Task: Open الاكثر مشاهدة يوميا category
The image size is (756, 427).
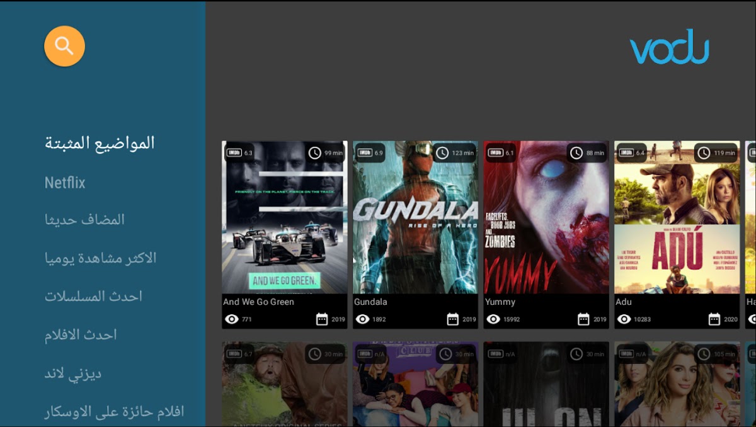Action: (x=100, y=258)
